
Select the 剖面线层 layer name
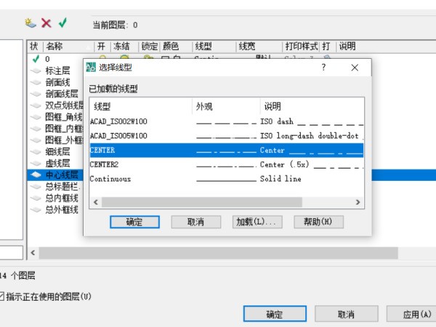pyautogui.click(x=62, y=94)
